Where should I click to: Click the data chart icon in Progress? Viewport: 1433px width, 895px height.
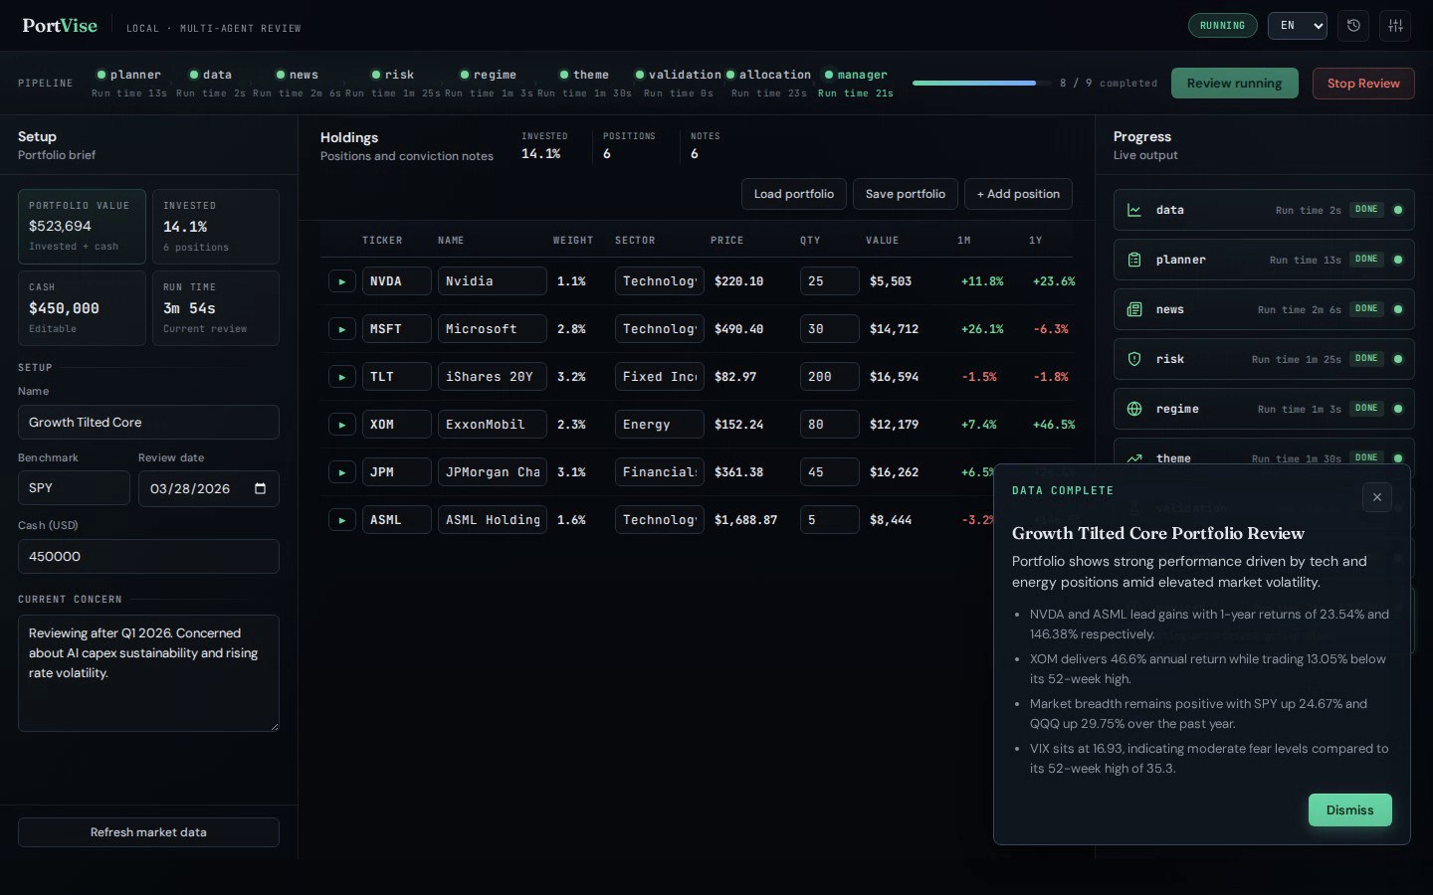point(1134,210)
